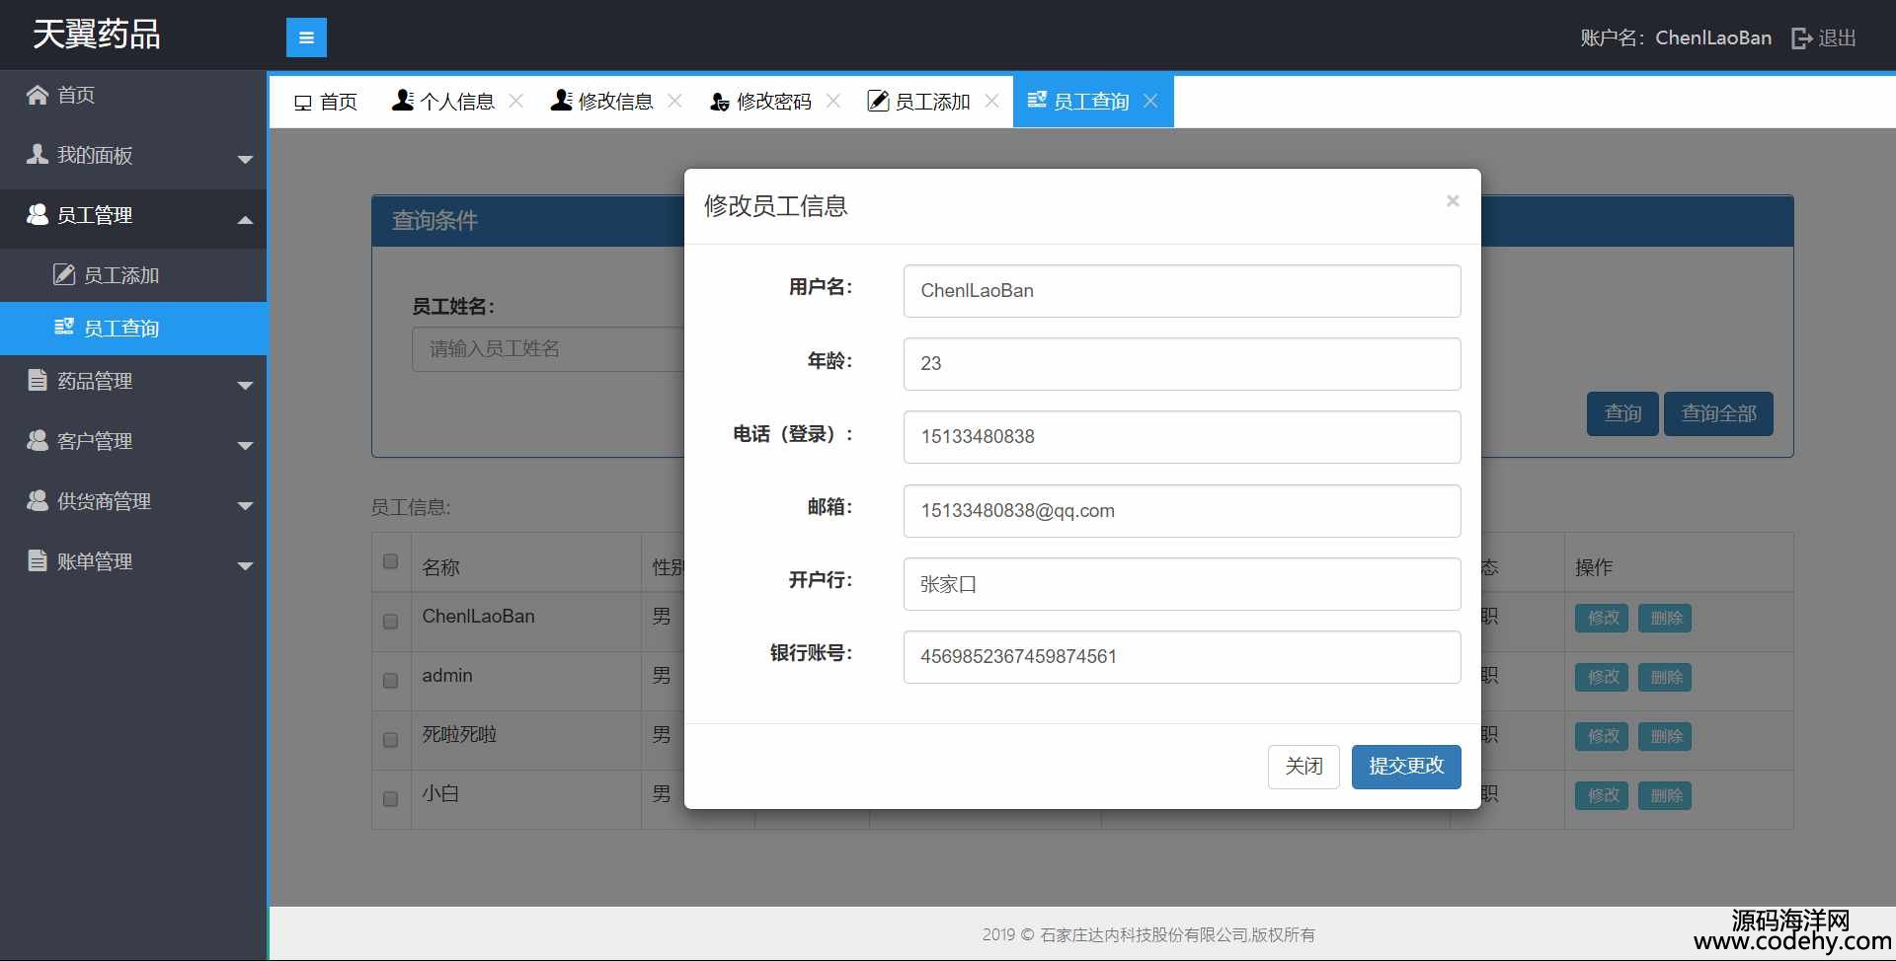Close the 员工添加 tab with X icon
The height and width of the screenshot is (961, 1896).
pos(992,101)
